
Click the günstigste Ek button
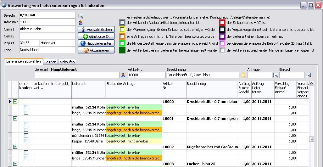pos(96,36)
